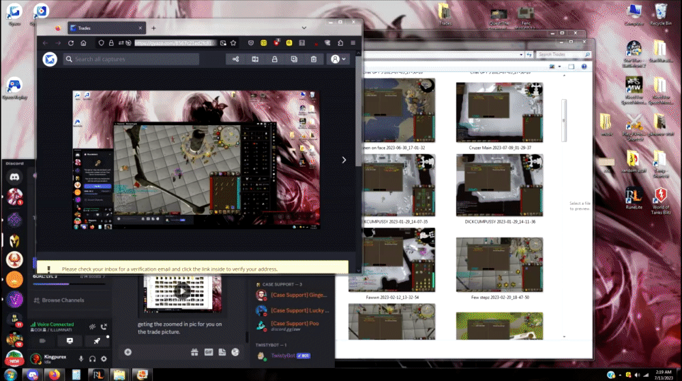Screen dimensions: 682x381
Task: Click the site padlock security icon
Action: pyautogui.click(x=111, y=43)
